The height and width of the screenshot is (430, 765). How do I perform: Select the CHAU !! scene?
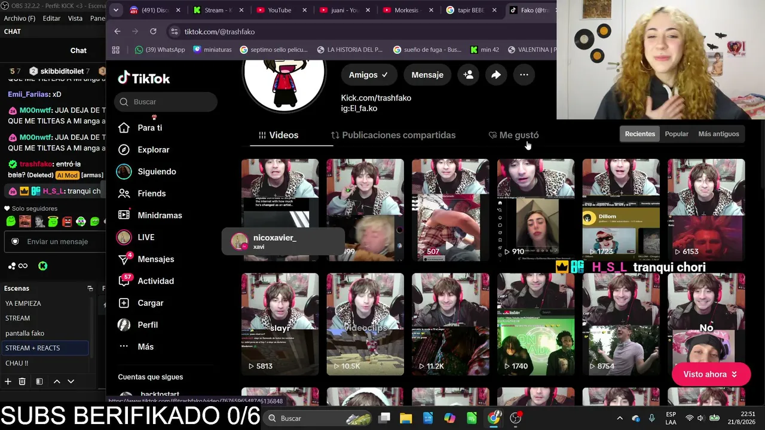46,363
